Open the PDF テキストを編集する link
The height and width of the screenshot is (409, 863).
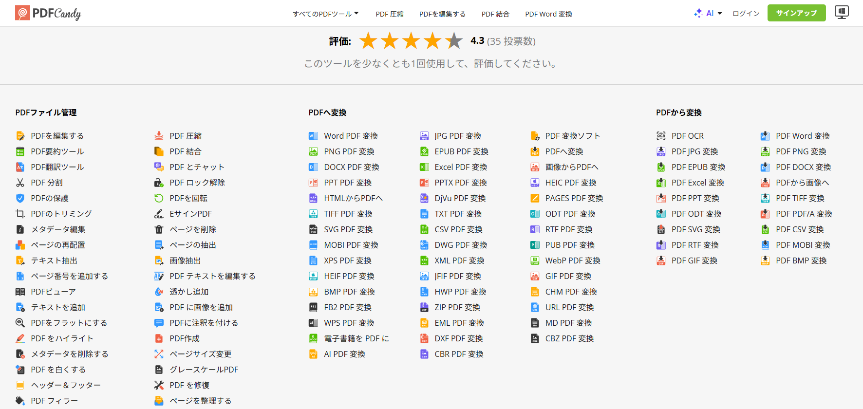(x=212, y=276)
